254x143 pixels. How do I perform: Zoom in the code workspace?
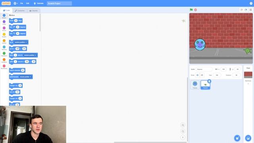(183, 125)
